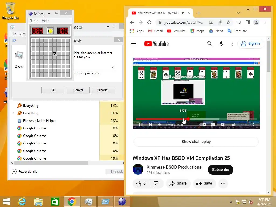Image resolution: width=276 pixels, height=207 pixels.
Task: Click the install/download page icon in address bar
Action: click(211, 22)
